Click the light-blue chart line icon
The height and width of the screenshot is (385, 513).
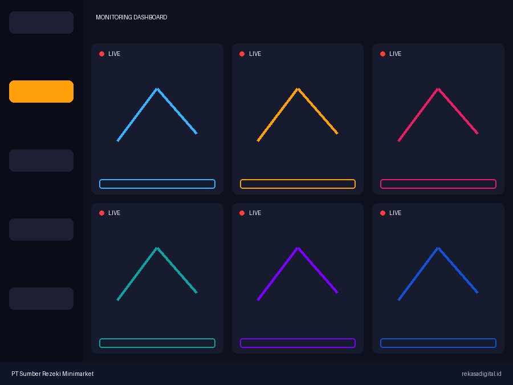(x=157, y=115)
